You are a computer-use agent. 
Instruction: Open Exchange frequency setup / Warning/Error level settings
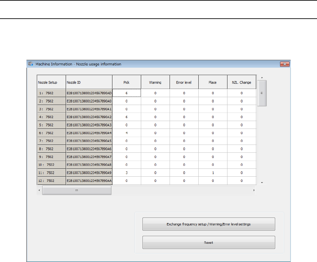(209, 224)
